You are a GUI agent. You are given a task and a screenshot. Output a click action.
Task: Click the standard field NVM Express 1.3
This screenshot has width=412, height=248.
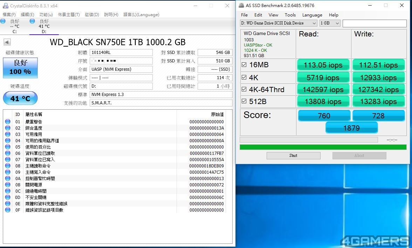coord(161,95)
